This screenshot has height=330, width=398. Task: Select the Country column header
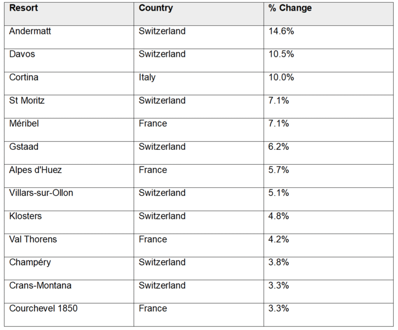pyautogui.click(x=156, y=8)
